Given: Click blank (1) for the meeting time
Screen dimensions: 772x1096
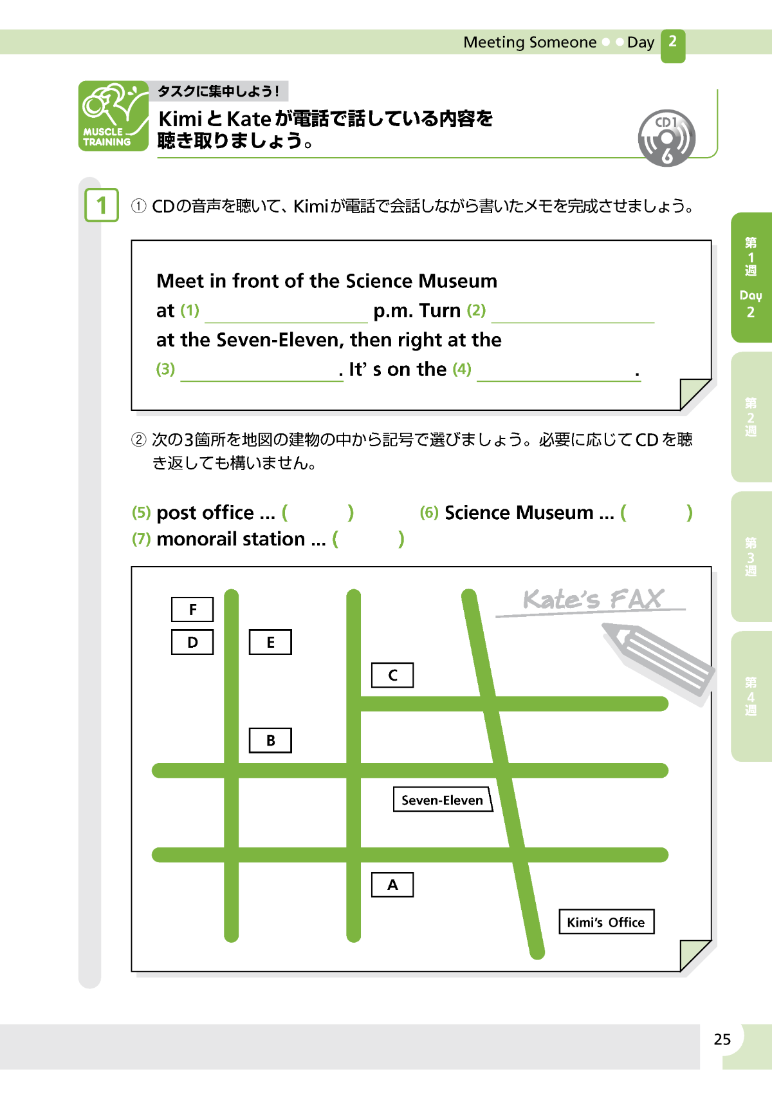Looking at the screenshot, I should 286,312.
